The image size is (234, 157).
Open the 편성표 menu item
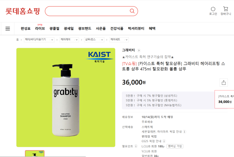point(26,28)
